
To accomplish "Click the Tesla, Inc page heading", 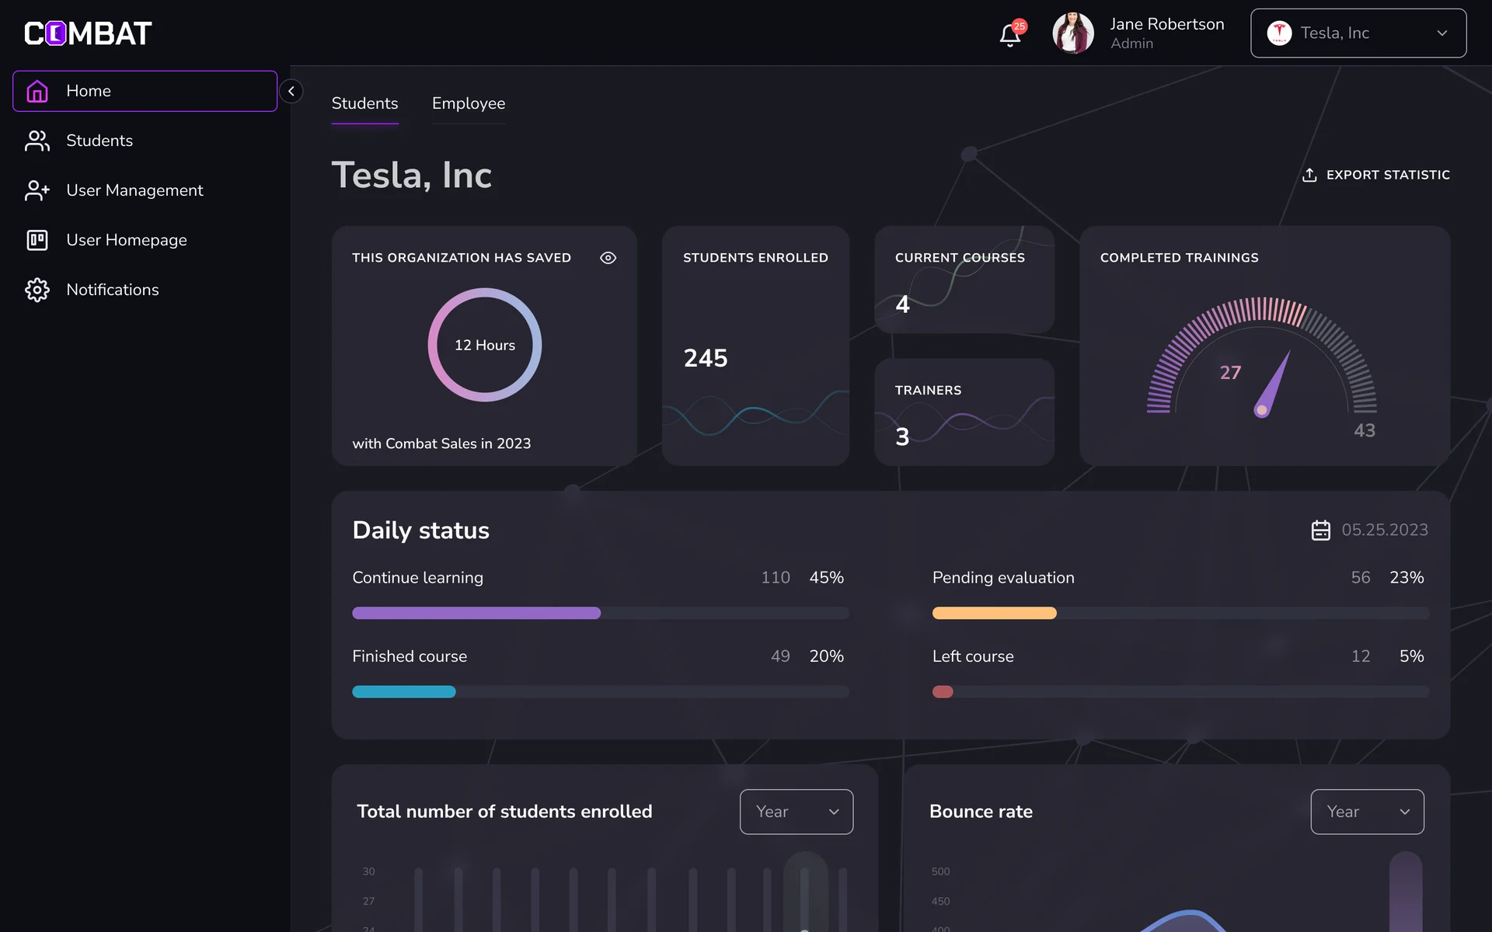I will pyautogui.click(x=412, y=175).
